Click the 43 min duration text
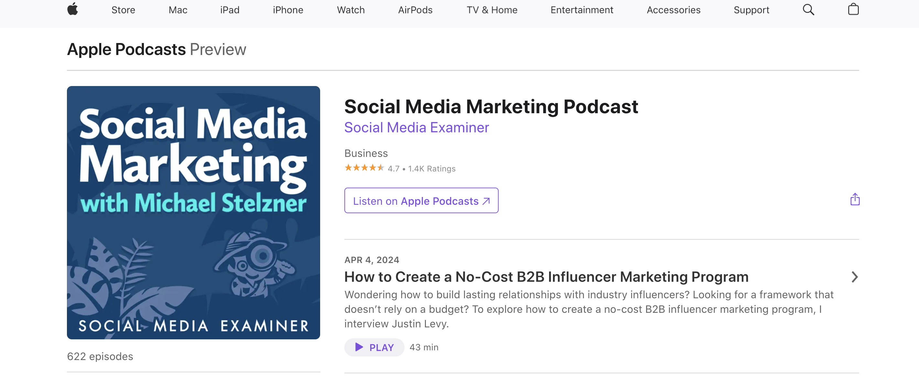919x383 pixels. [x=424, y=347]
